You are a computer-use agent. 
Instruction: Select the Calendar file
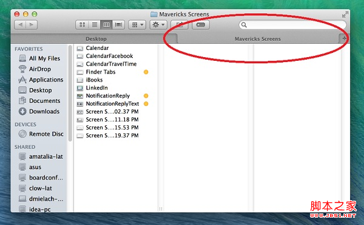click(97, 48)
